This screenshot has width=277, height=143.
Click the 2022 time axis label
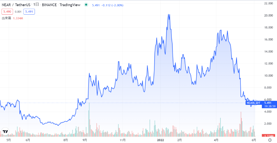click(161, 140)
